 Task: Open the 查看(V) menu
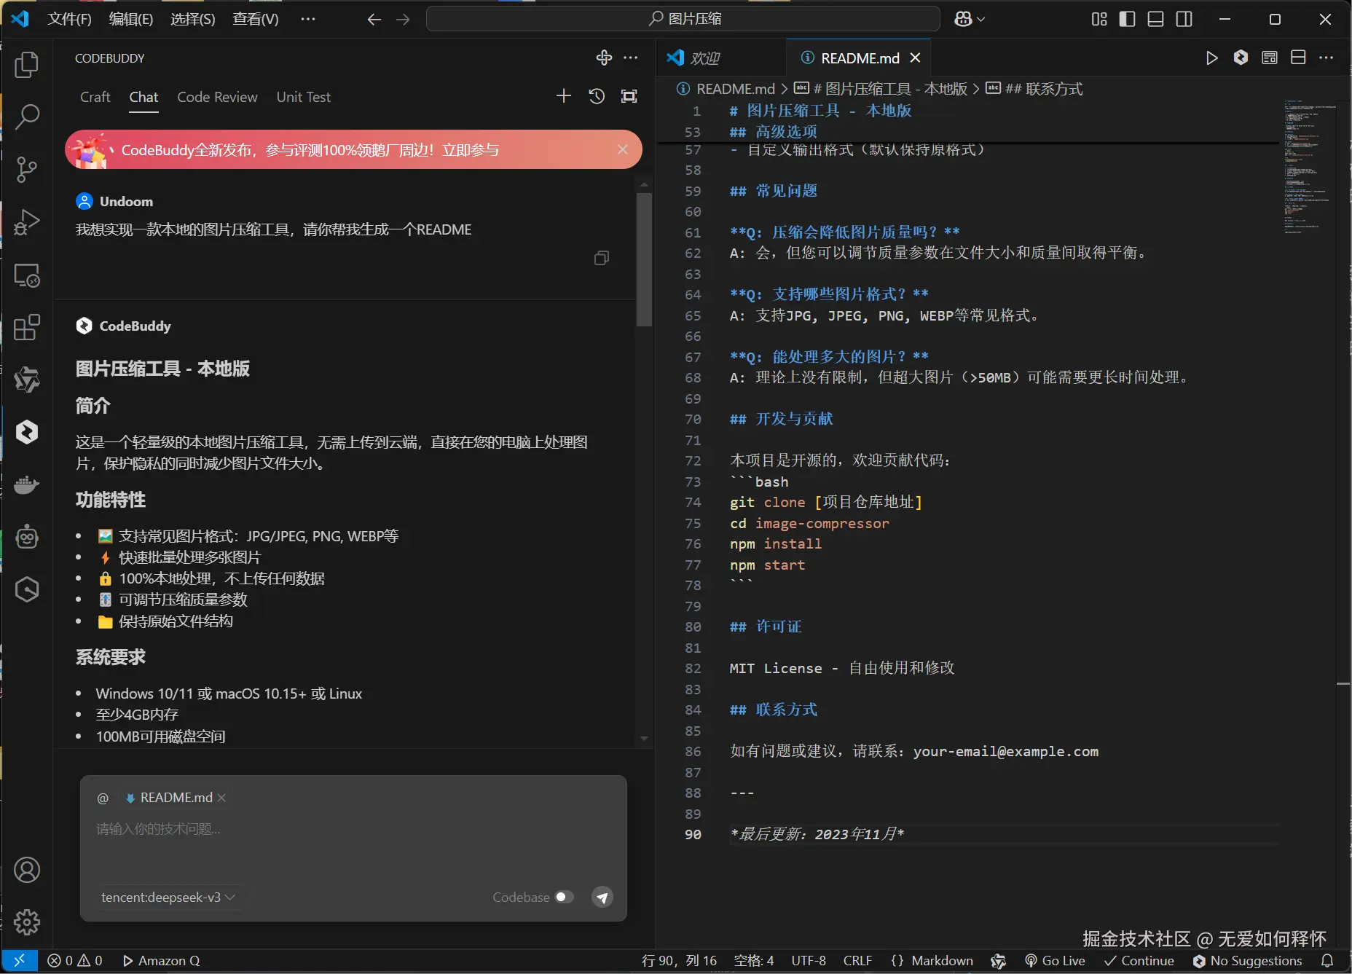(256, 20)
